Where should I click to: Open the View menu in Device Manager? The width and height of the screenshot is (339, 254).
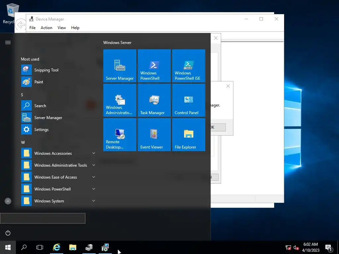click(62, 28)
